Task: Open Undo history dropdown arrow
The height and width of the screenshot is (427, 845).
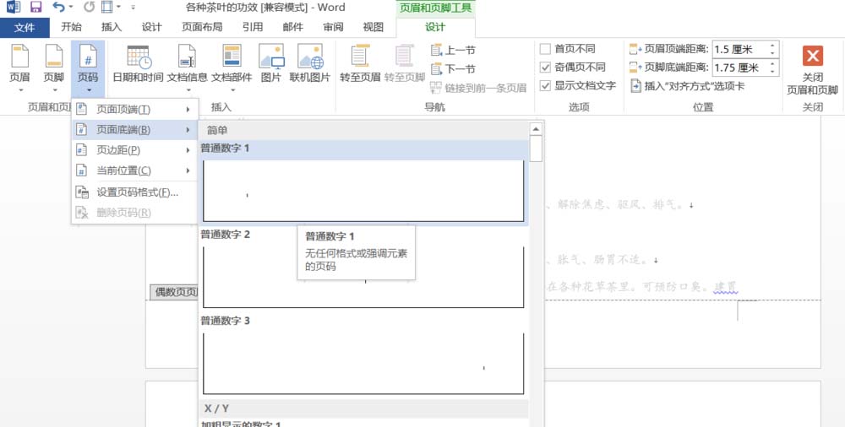Action: [71, 8]
